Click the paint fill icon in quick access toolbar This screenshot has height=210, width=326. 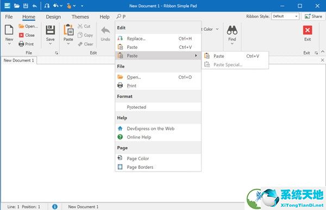pos(56,5)
